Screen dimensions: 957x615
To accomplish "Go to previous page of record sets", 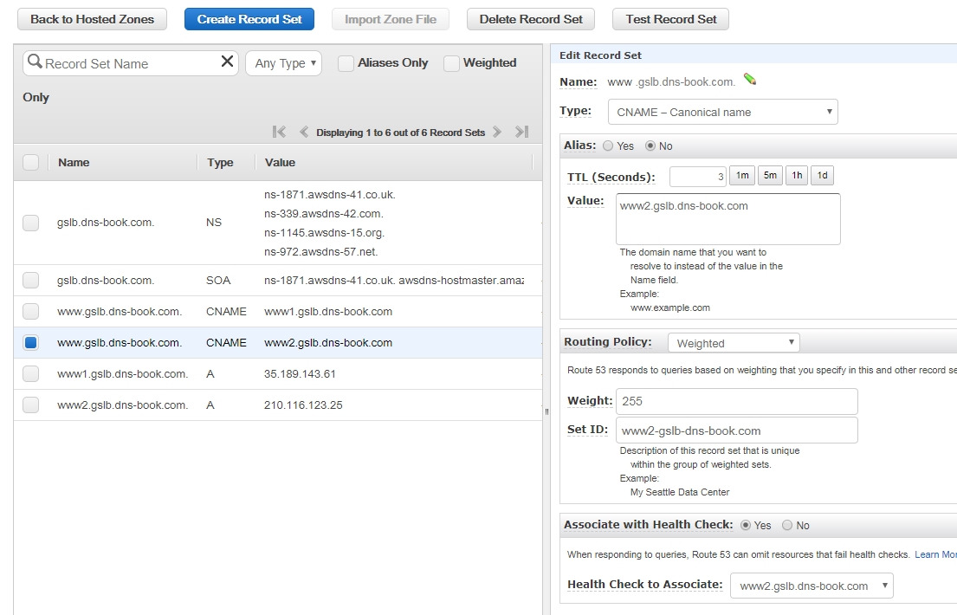I will click(x=304, y=132).
